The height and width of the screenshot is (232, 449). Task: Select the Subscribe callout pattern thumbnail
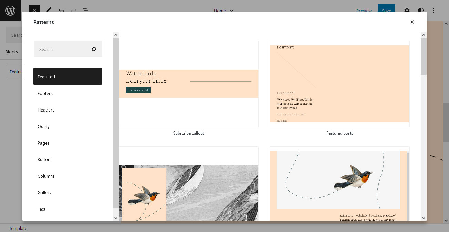[x=188, y=84]
